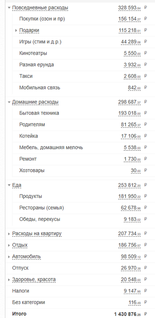Collapse the Повседневные расходы category
Image resolution: width=155 pixels, height=318 pixels.
[x=9, y=8]
